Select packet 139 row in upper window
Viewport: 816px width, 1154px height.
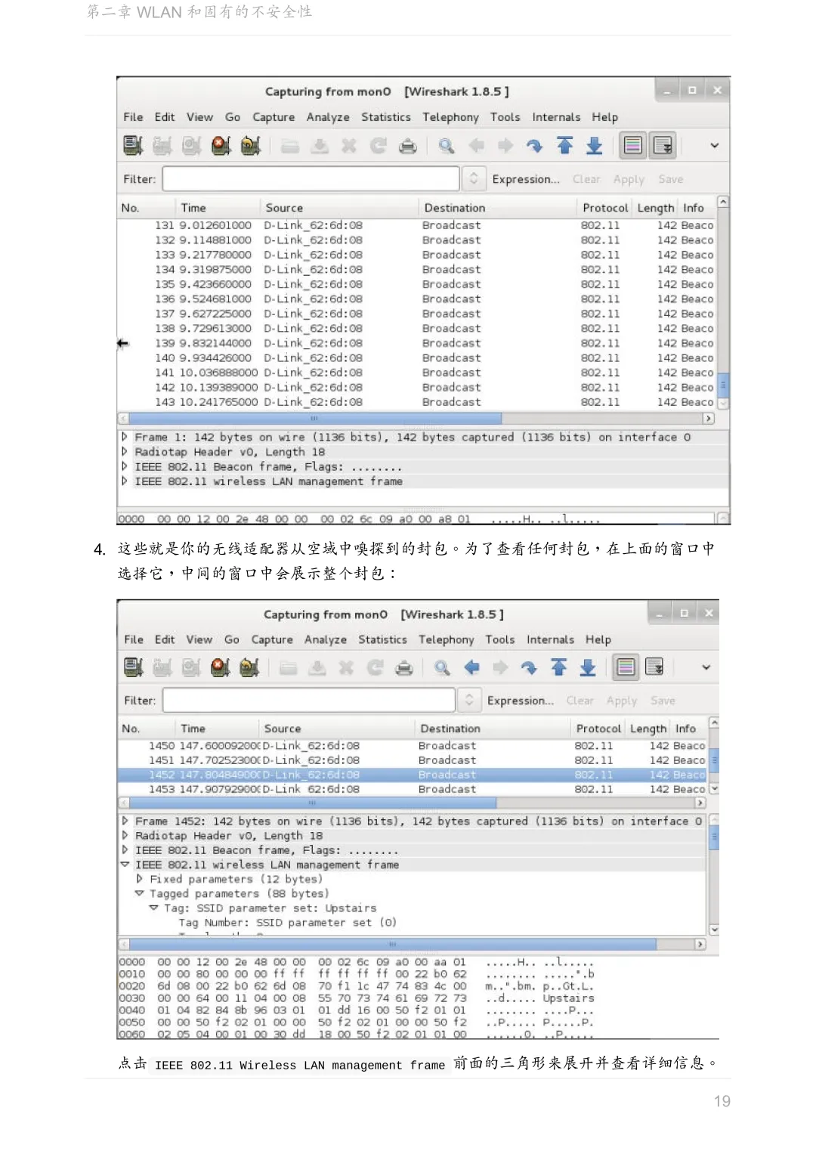pyautogui.click(x=416, y=343)
